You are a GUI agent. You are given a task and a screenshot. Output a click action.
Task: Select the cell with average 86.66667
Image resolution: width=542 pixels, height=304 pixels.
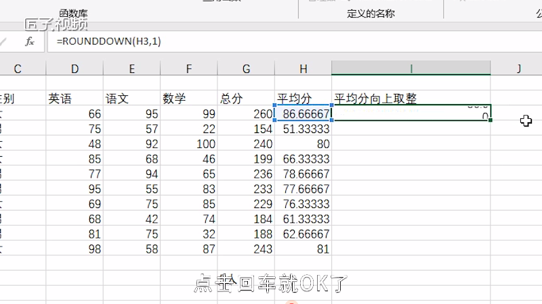coord(303,114)
